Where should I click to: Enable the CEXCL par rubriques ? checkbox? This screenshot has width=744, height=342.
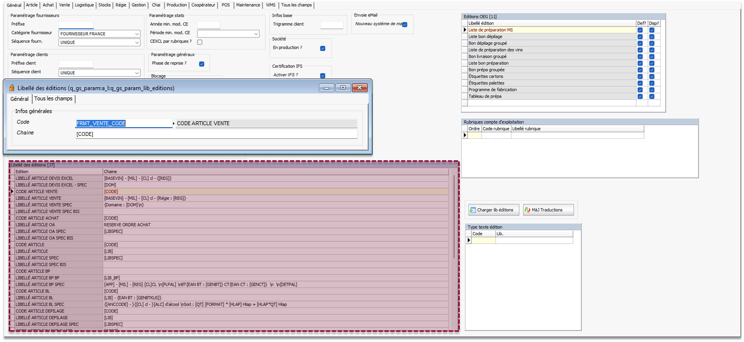200,42
